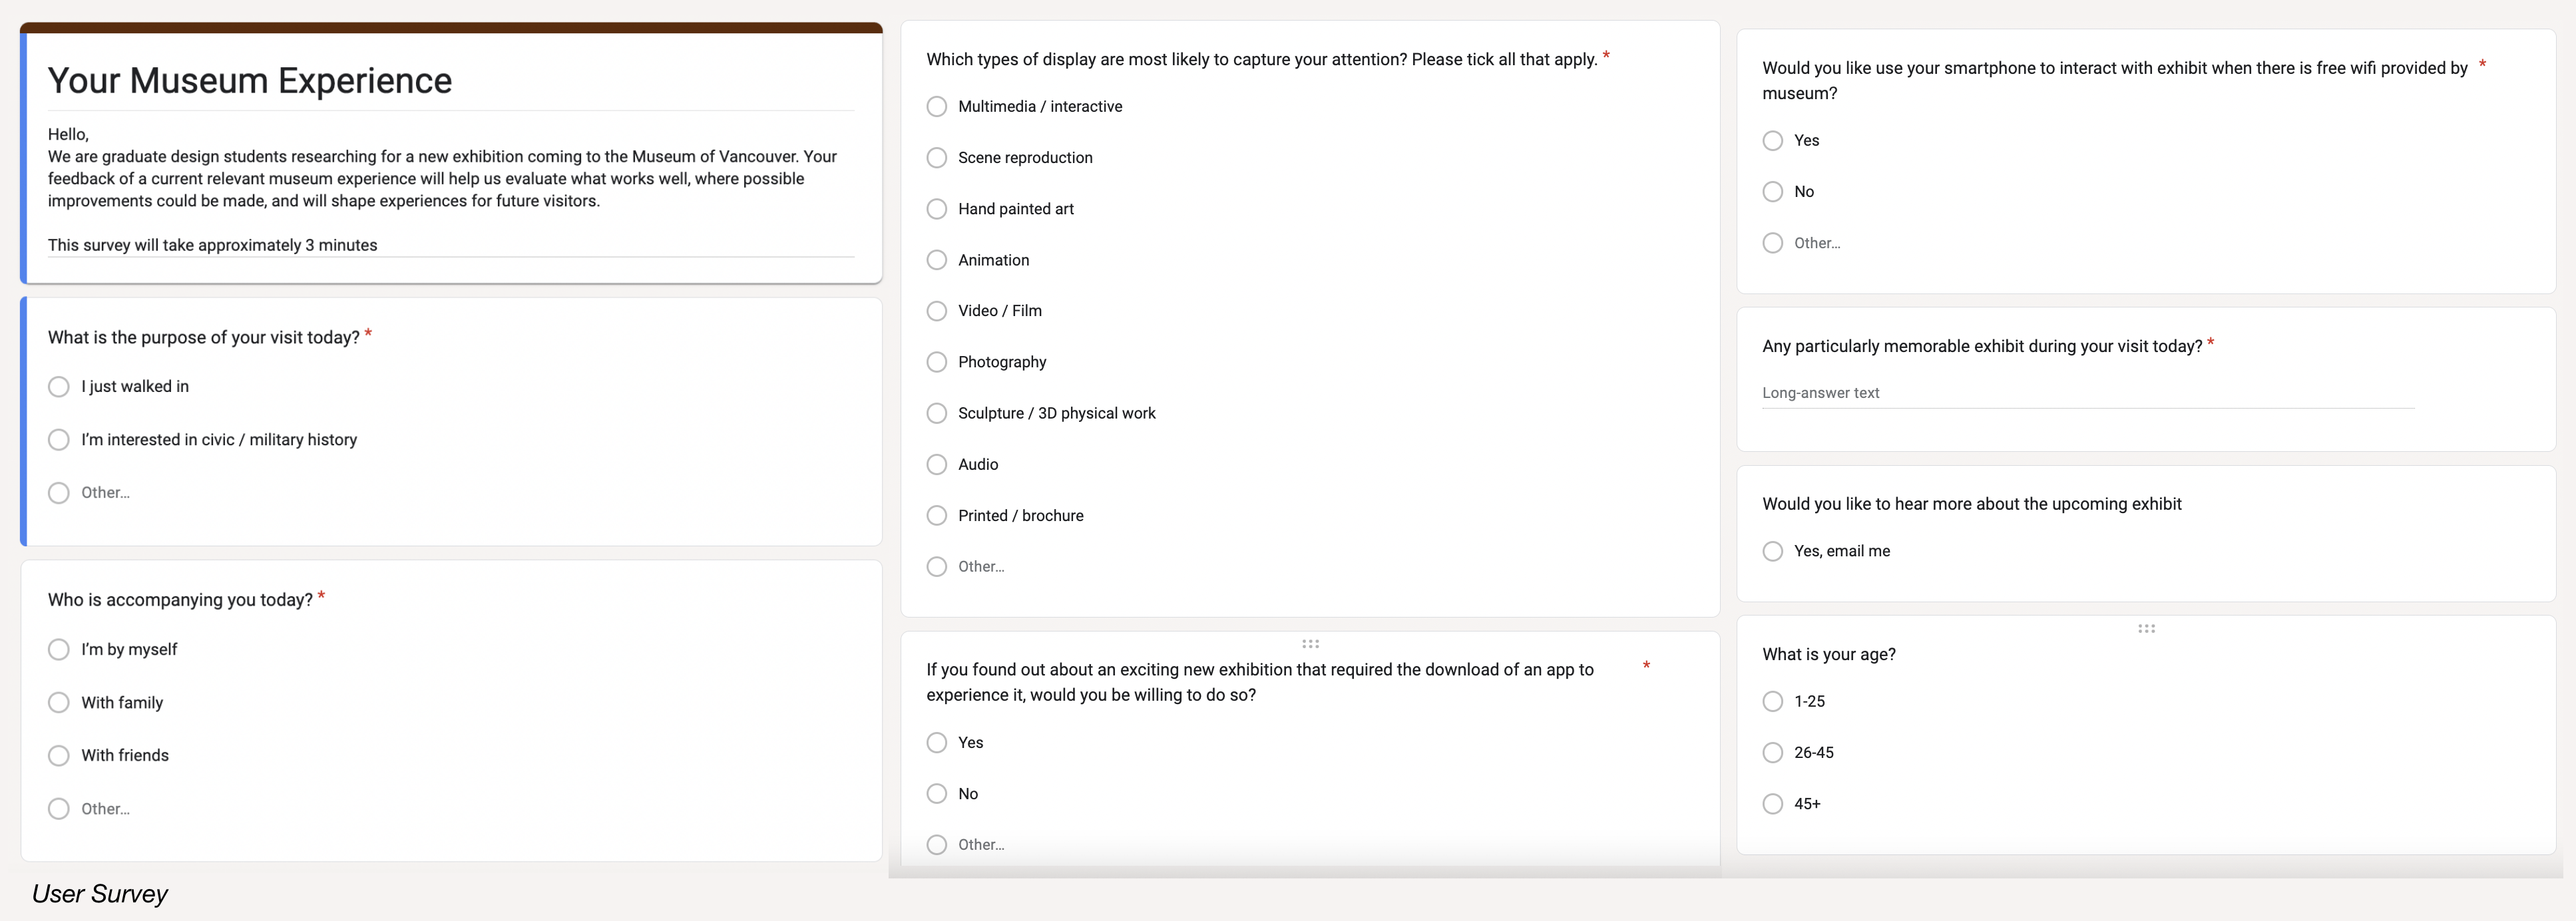Select the "I just walked in" option

[59, 387]
